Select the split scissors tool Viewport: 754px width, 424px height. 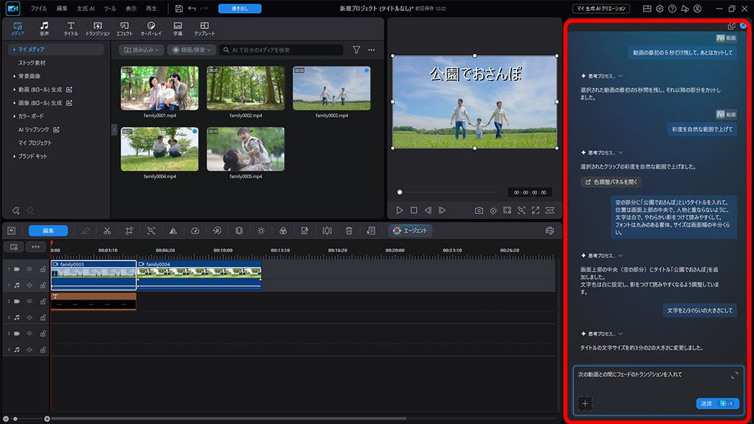107,230
